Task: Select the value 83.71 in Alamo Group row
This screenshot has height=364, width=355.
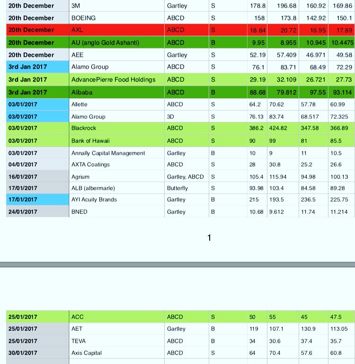Action: click(288, 67)
